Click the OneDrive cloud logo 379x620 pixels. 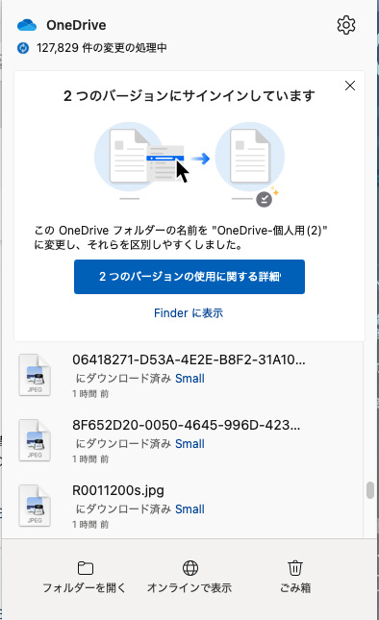[27, 25]
